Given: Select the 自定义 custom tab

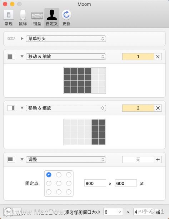Looking at the screenshot, I should [x=52, y=18].
